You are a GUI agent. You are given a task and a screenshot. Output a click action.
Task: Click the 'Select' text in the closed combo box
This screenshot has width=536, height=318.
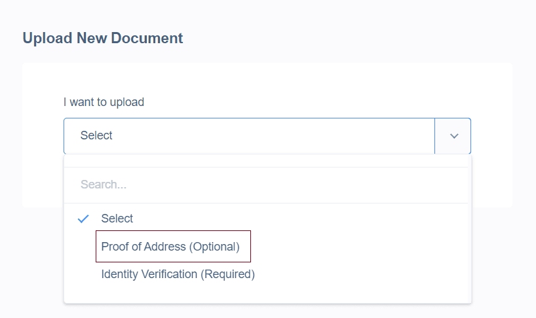(96, 136)
